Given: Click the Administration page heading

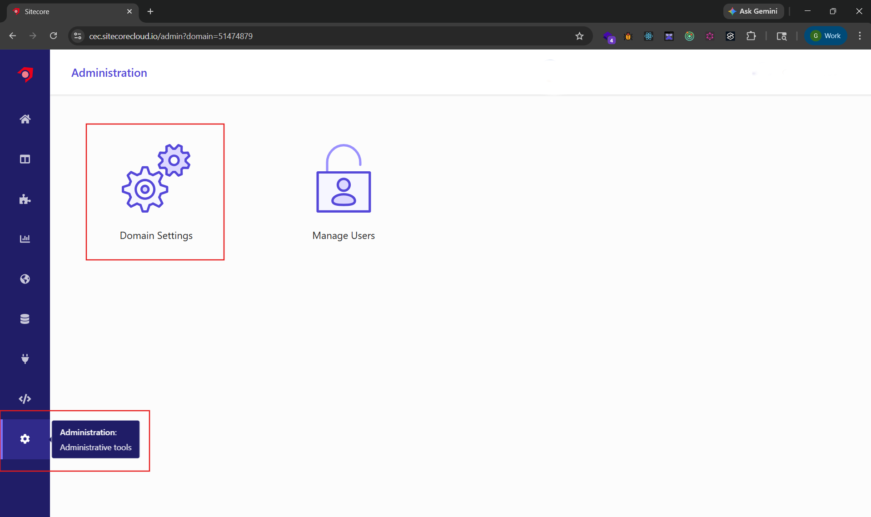Looking at the screenshot, I should click(x=109, y=73).
